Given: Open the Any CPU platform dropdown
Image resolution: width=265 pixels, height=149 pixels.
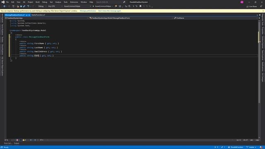Looking at the screenshot, I should click(x=55, y=6).
